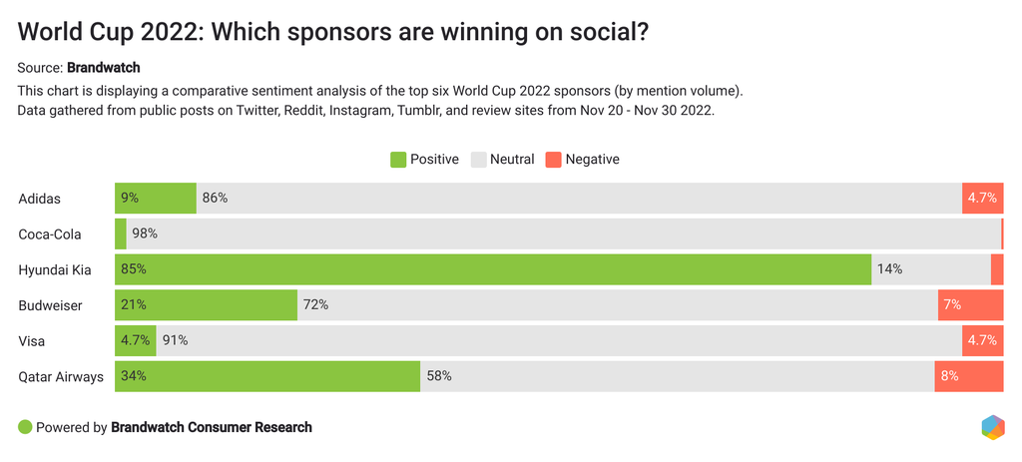Click the chart title heading
Screen dimensions: 1022x462
(333, 31)
